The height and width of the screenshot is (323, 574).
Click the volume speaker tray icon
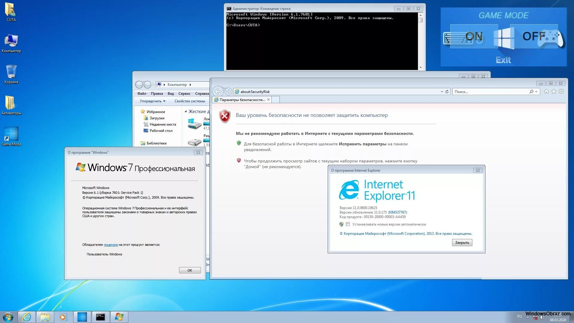click(542, 318)
